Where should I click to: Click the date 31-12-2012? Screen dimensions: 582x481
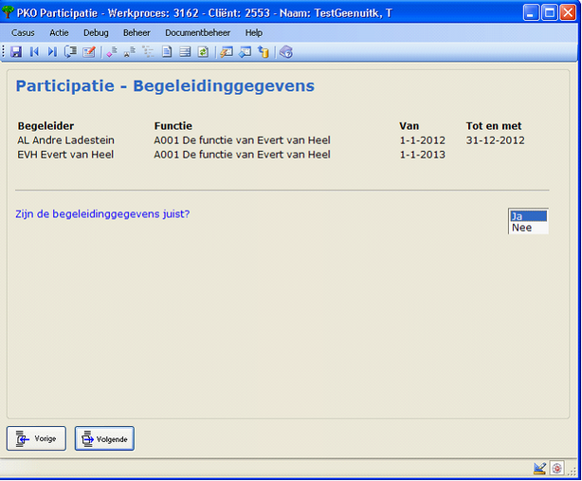click(x=496, y=140)
